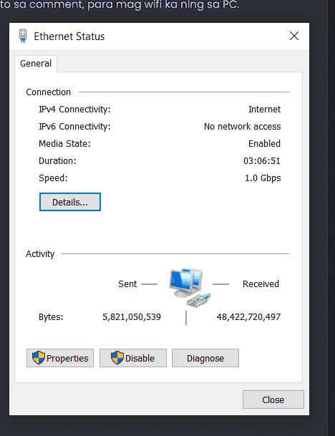The width and height of the screenshot is (335, 436).
Task: Open adapter Properties
Action: (x=60, y=358)
